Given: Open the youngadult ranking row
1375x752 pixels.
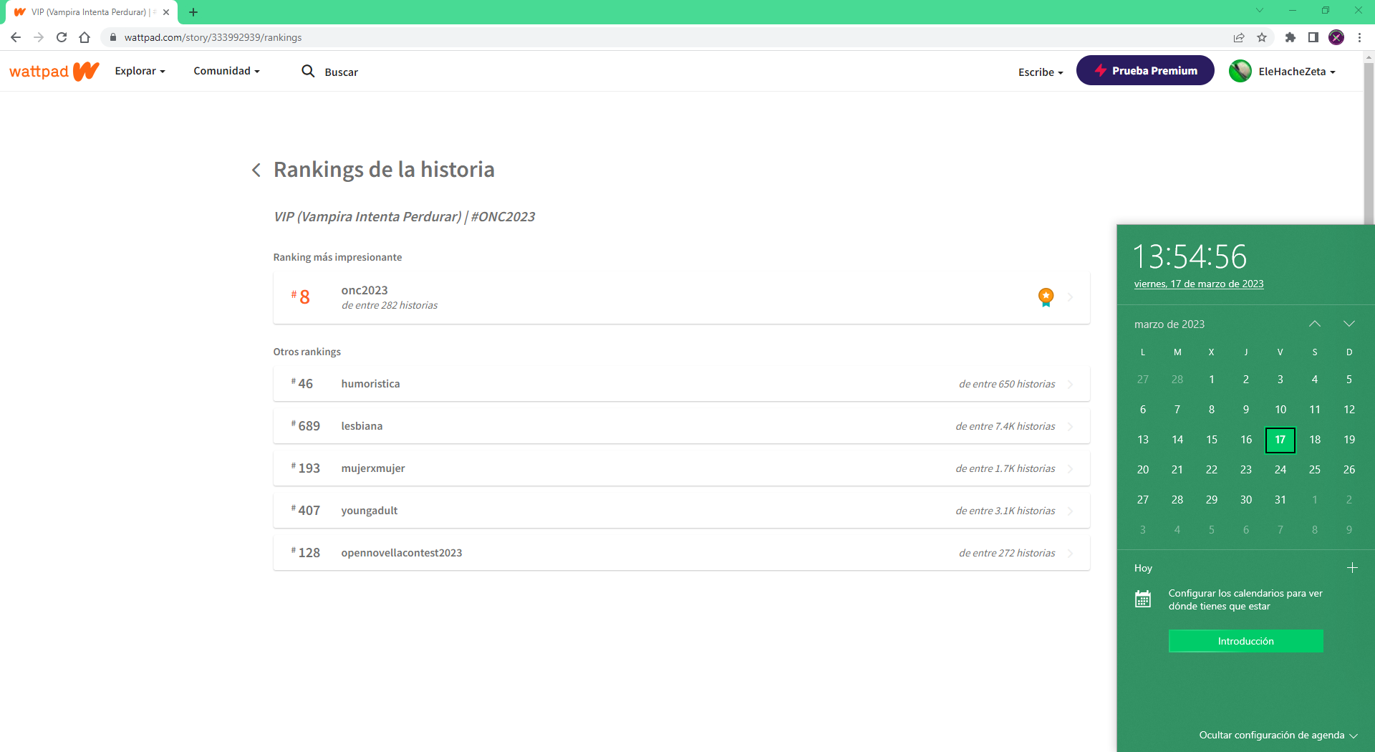Looking at the screenshot, I should pyautogui.click(x=681, y=511).
